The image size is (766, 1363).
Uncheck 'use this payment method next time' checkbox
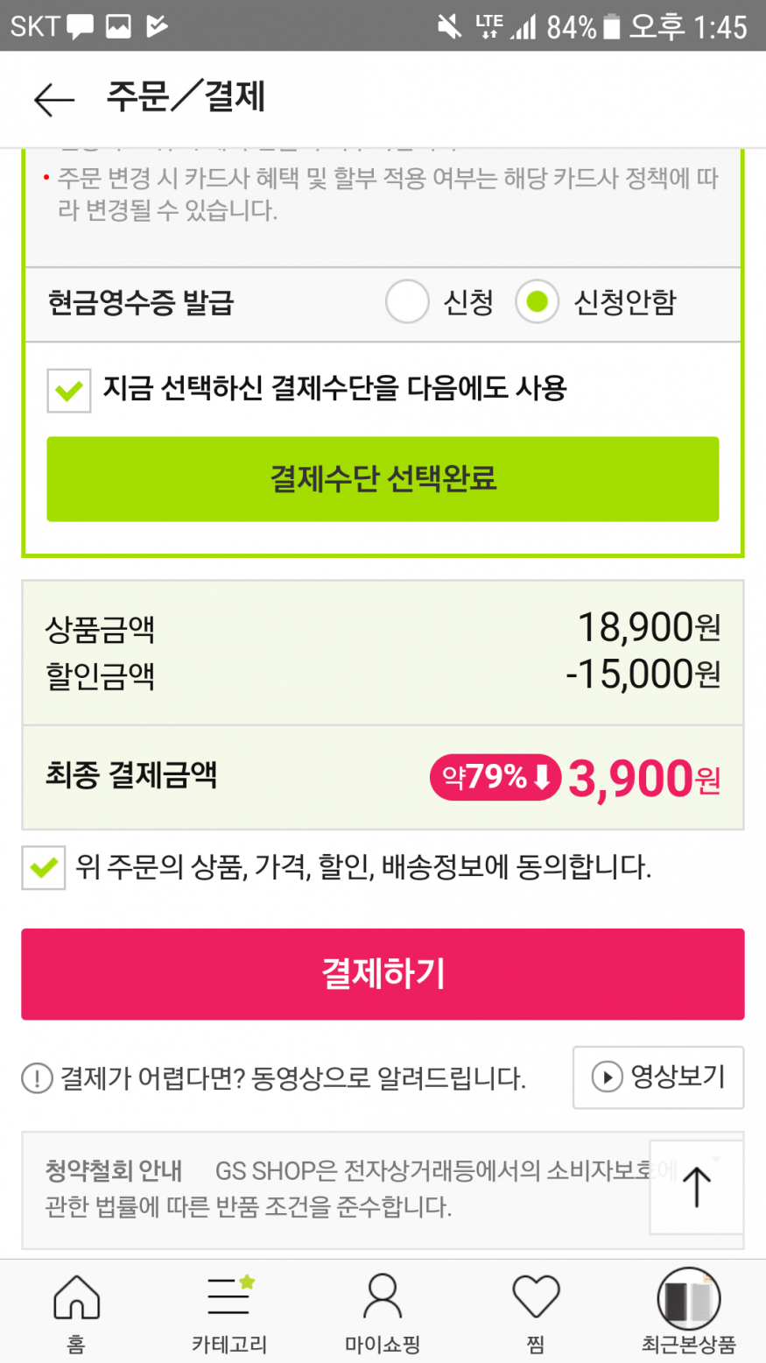[69, 390]
